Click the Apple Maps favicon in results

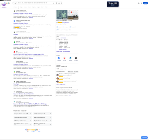[14, 72]
